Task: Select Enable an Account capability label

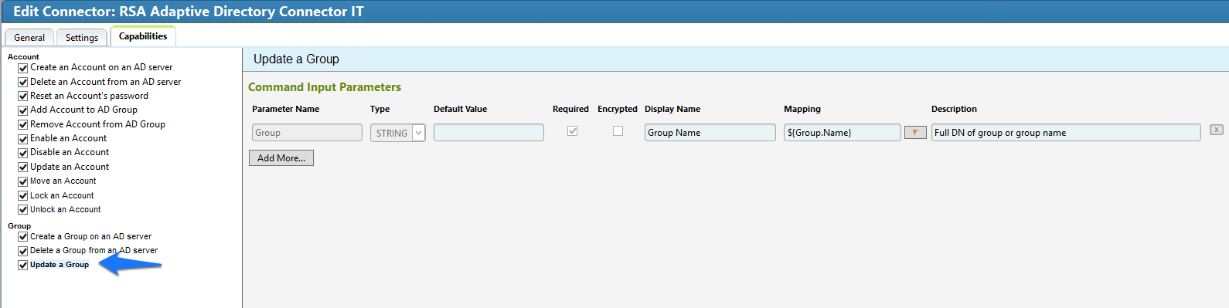Action: pyautogui.click(x=68, y=138)
